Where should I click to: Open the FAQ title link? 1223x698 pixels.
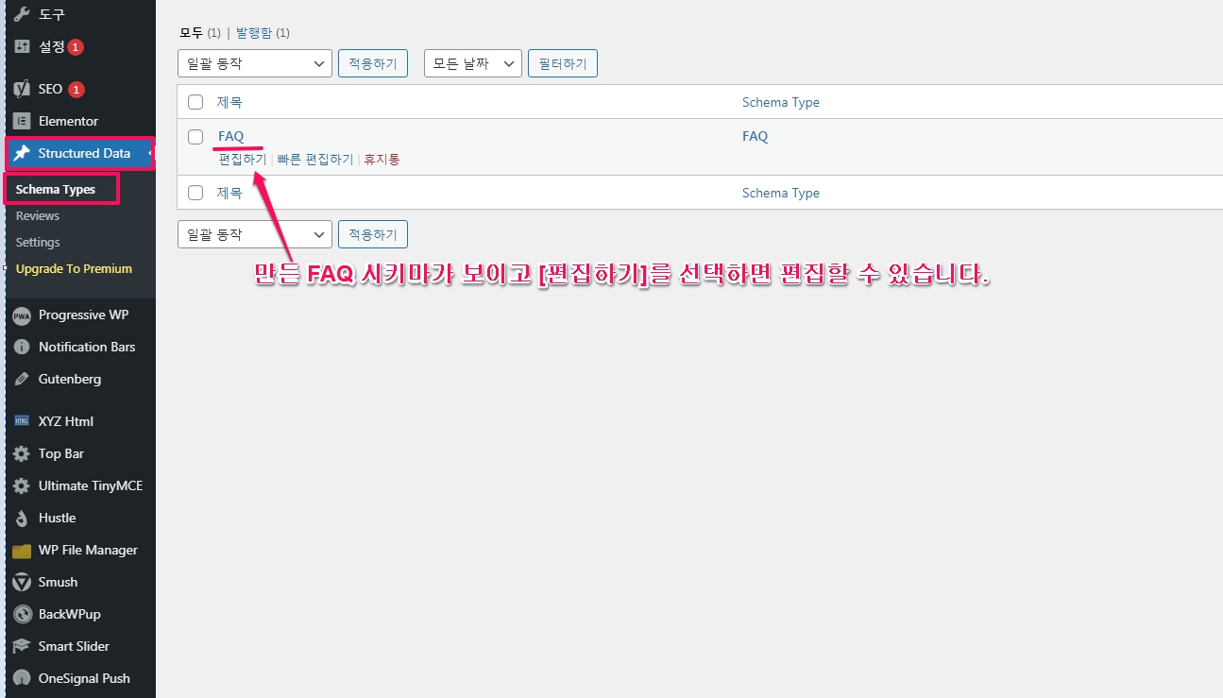[230, 136]
